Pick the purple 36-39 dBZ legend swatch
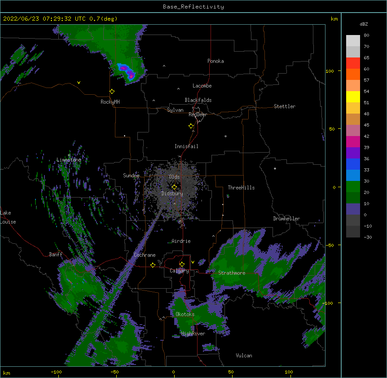387x378 pixels. coord(353,153)
